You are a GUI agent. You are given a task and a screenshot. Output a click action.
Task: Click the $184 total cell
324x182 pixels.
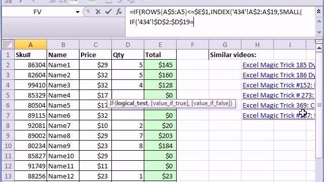[160, 146]
